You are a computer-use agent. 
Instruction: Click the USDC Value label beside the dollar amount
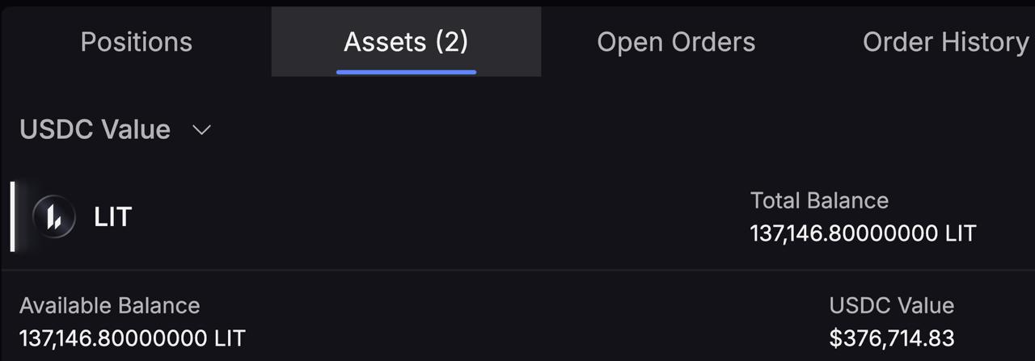(x=891, y=305)
